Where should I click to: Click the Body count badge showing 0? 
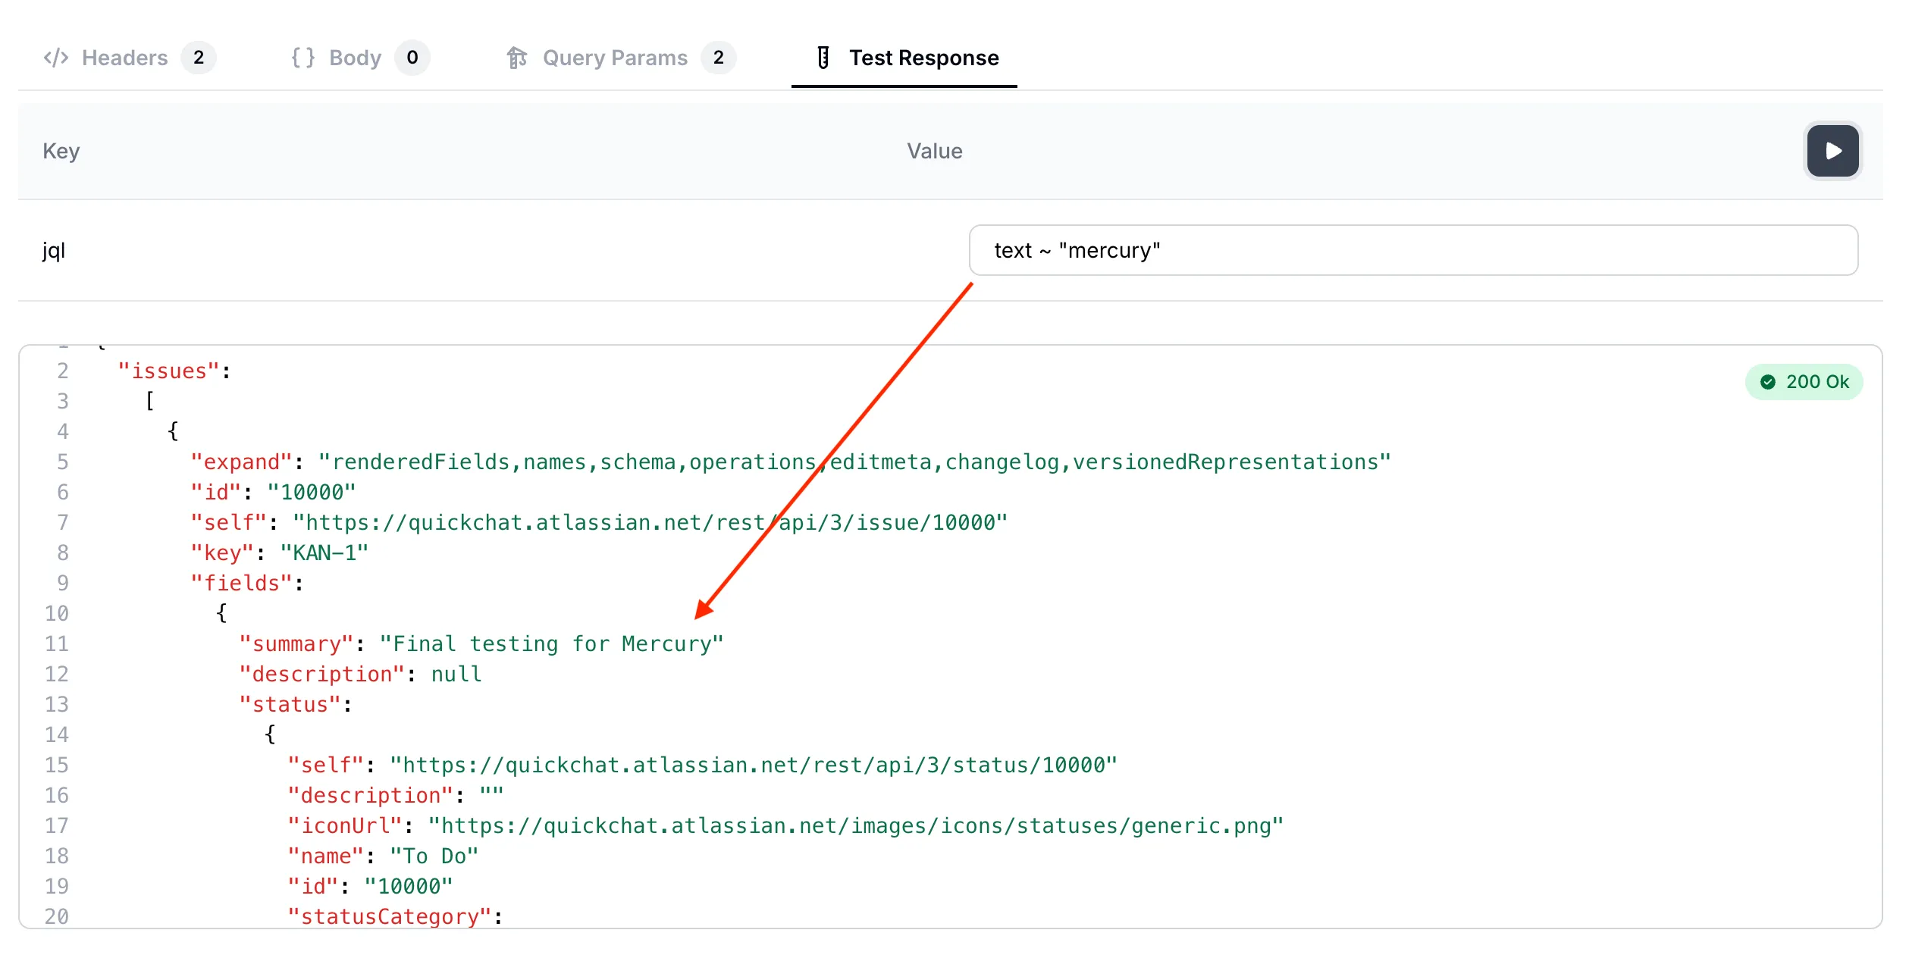click(412, 58)
